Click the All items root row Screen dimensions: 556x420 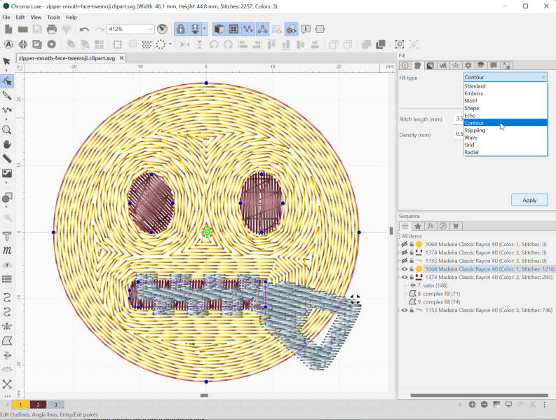(412, 236)
